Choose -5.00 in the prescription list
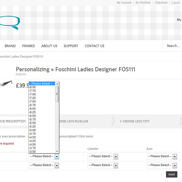The image size is (182, 182). point(32,130)
